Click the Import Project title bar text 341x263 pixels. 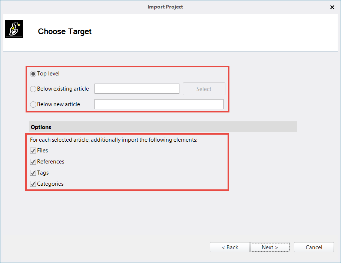(165, 7)
